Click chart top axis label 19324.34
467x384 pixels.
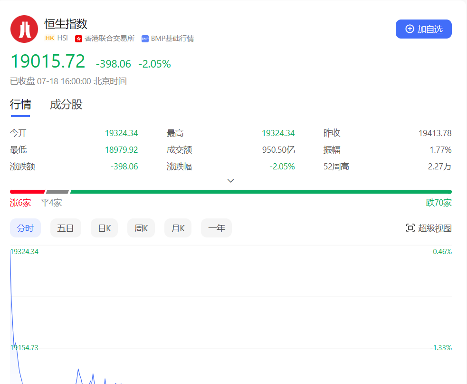24,252
